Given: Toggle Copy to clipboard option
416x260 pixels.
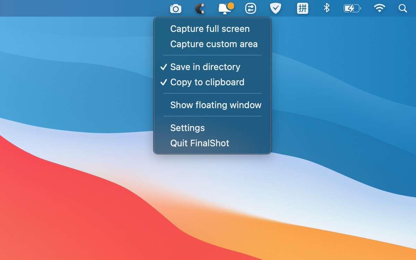Looking at the screenshot, I should tap(213, 82).
